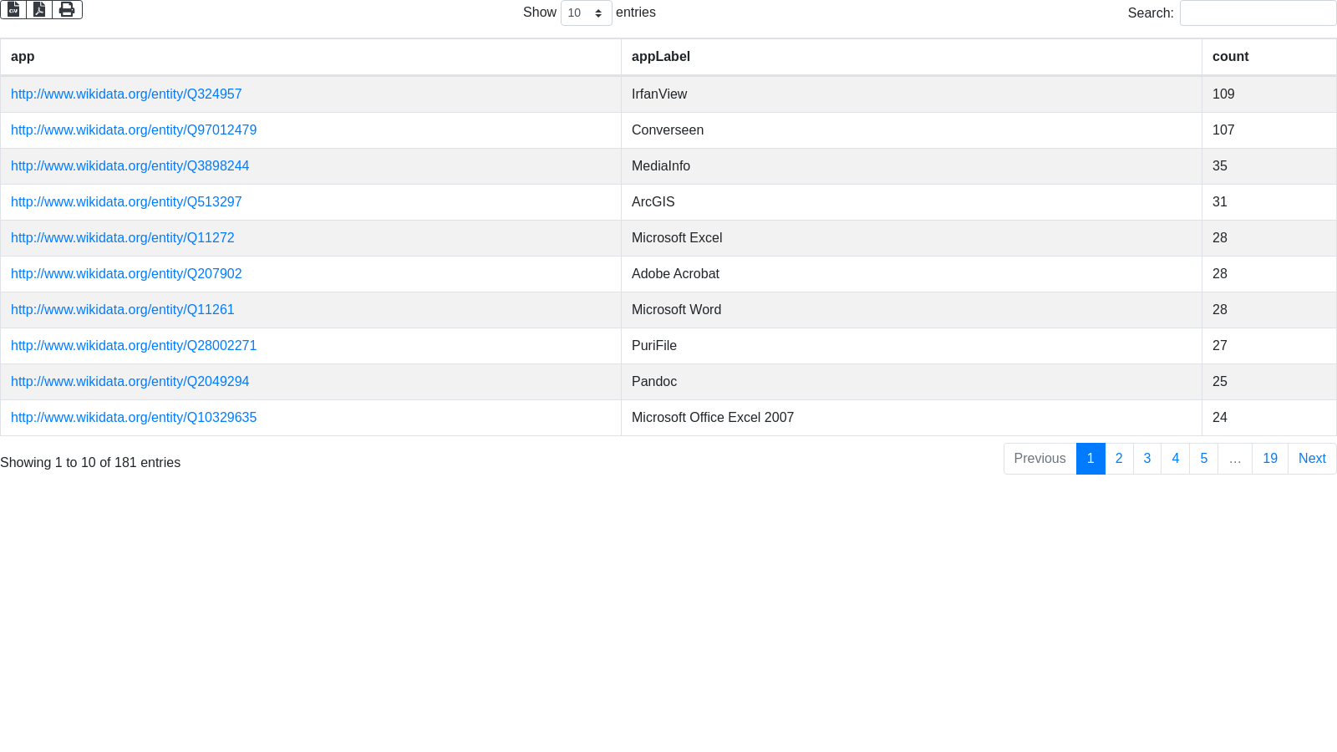Go to pagination page 2
The image size is (1337, 752).
coord(1119,459)
